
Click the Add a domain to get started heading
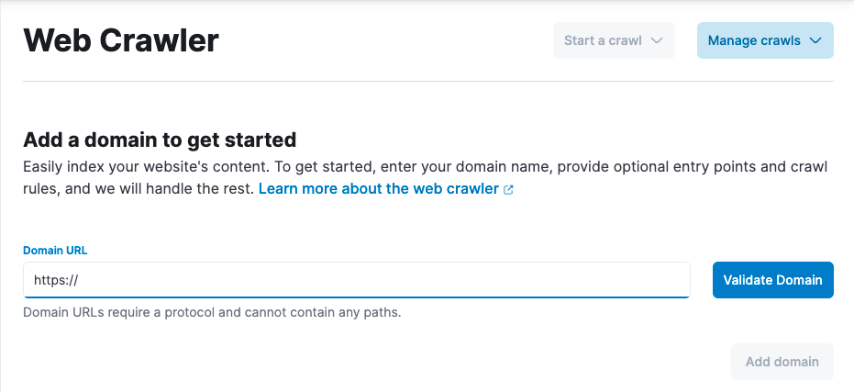click(x=160, y=140)
